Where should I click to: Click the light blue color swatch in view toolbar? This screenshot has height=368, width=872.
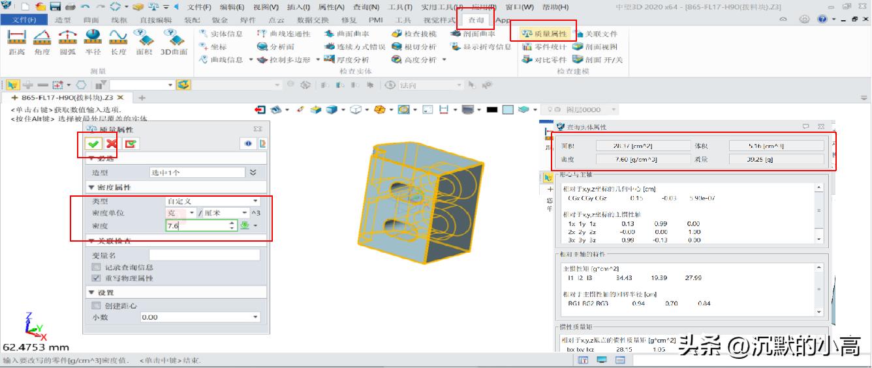(508, 109)
